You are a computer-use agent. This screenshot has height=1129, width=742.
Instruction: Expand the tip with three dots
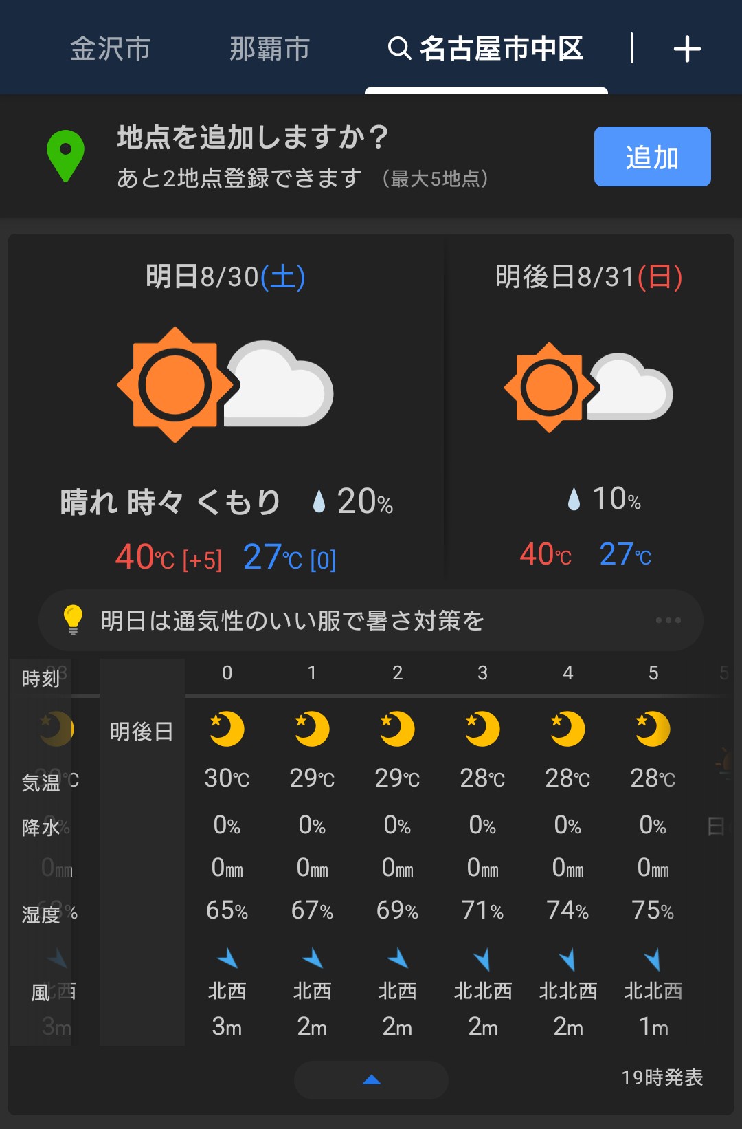[x=668, y=620]
